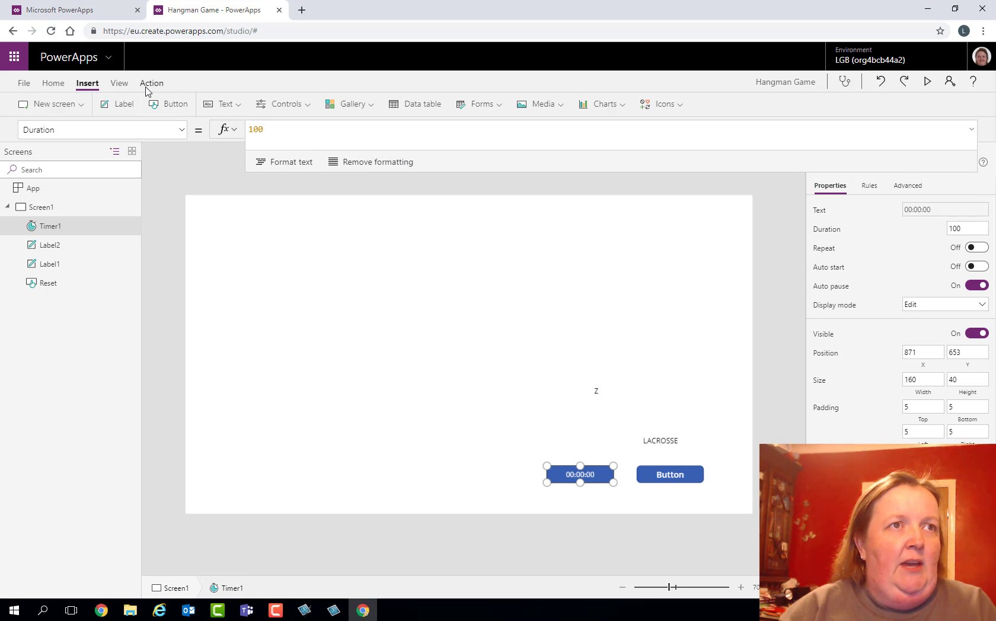The height and width of the screenshot is (621, 996).
Task: Insert a Data table
Action: (x=415, y=104)
